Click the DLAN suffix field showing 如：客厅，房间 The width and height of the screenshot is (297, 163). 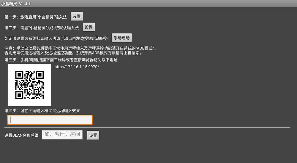pos(62,135)
